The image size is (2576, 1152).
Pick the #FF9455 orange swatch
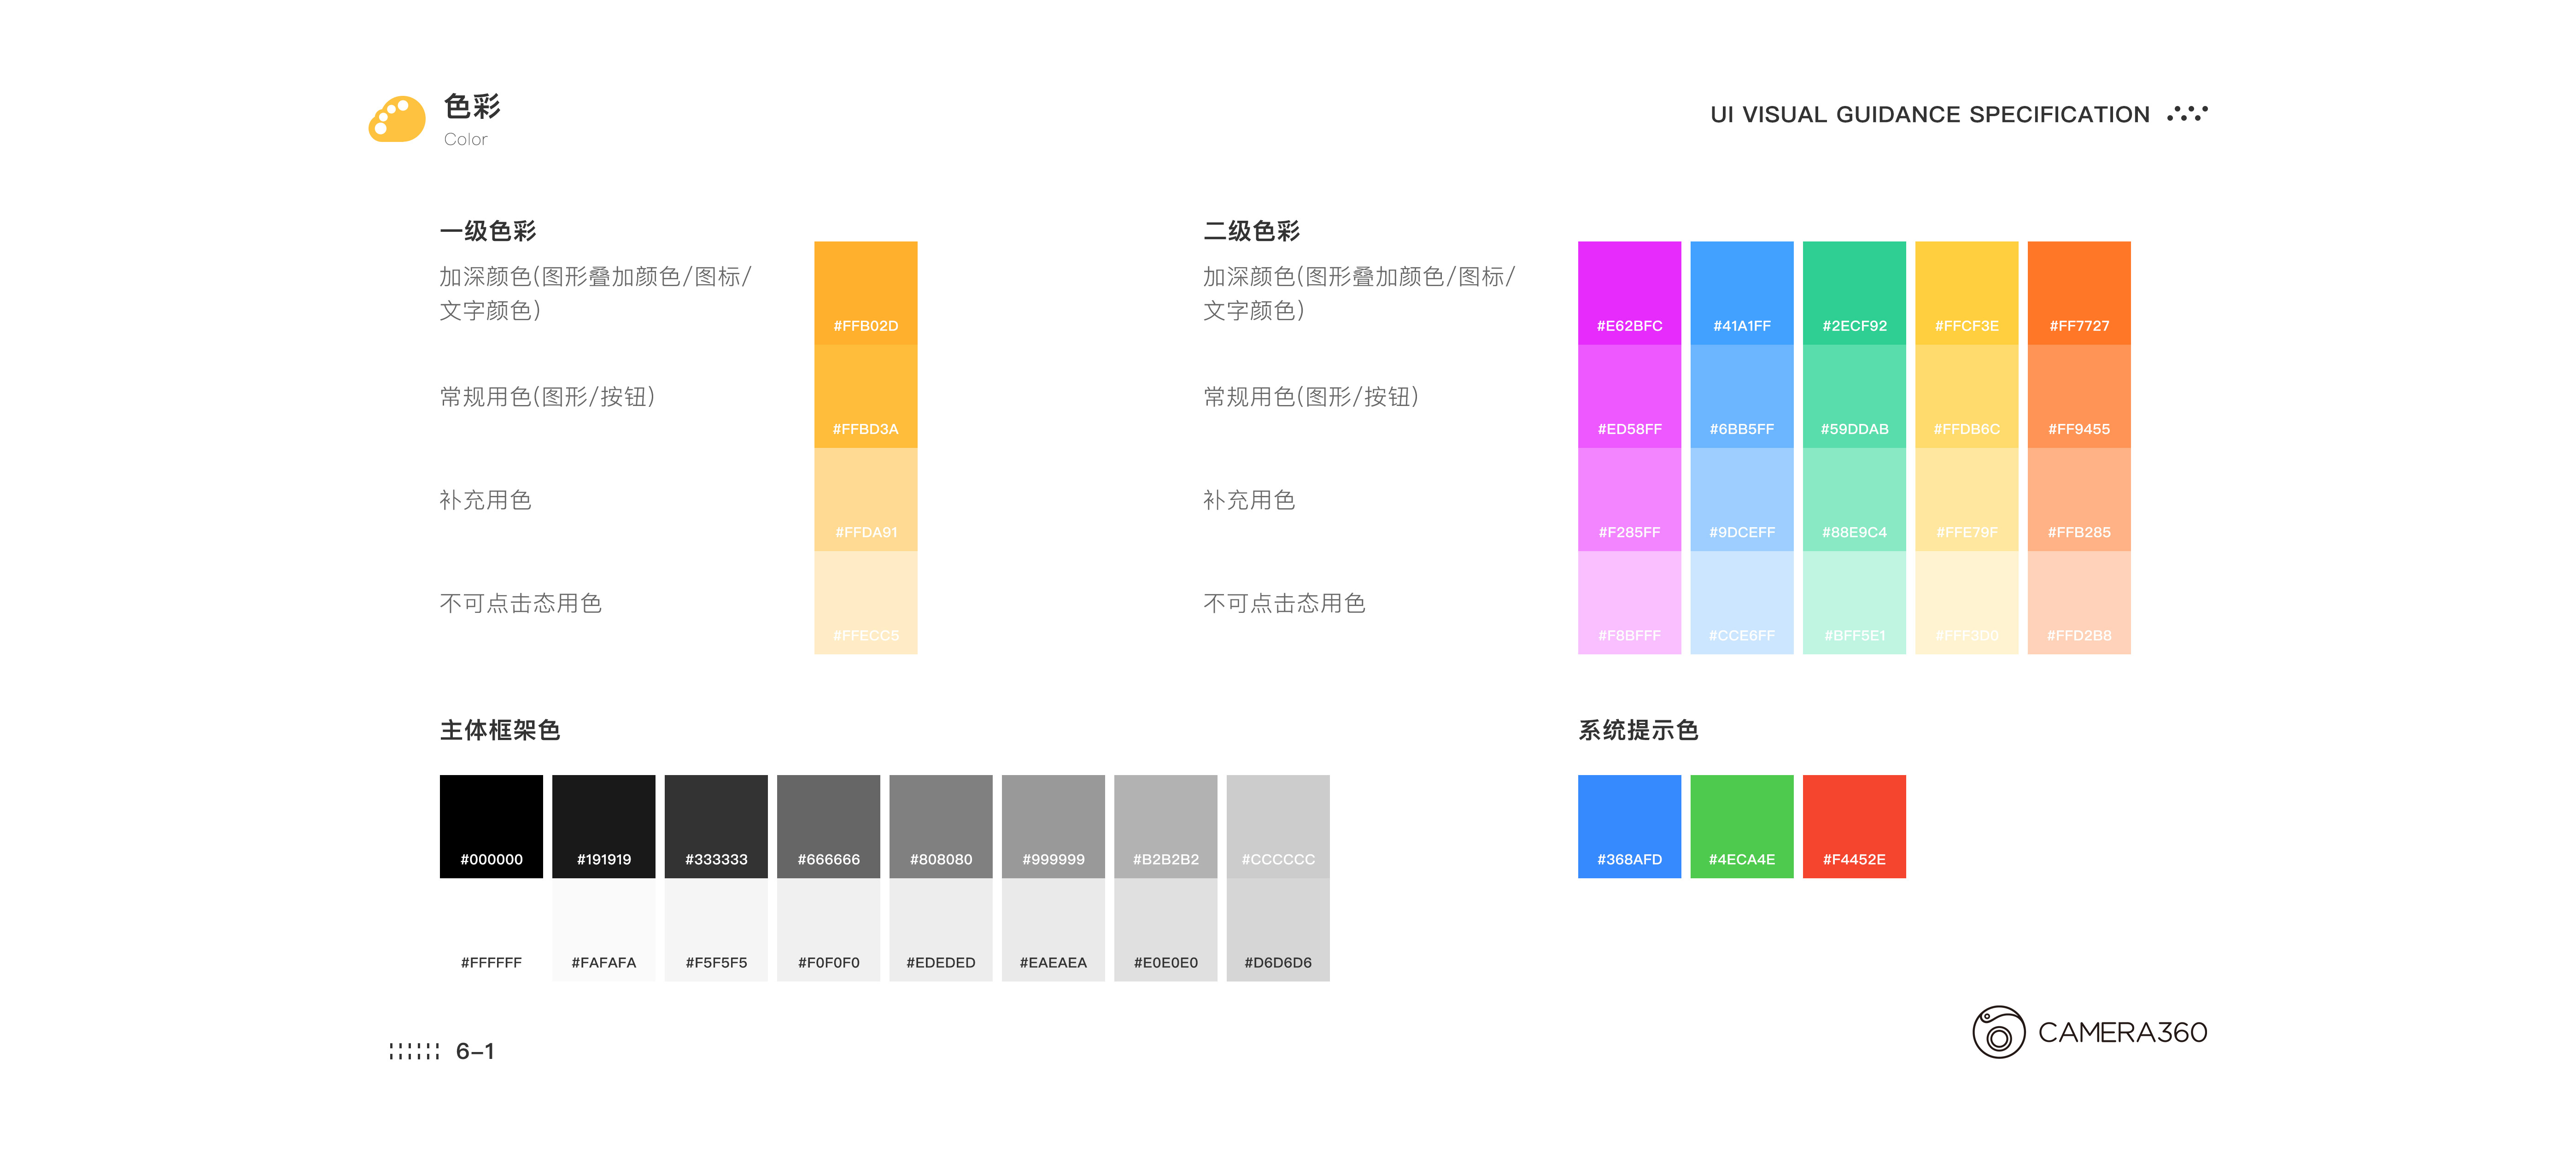[2080, 396]
